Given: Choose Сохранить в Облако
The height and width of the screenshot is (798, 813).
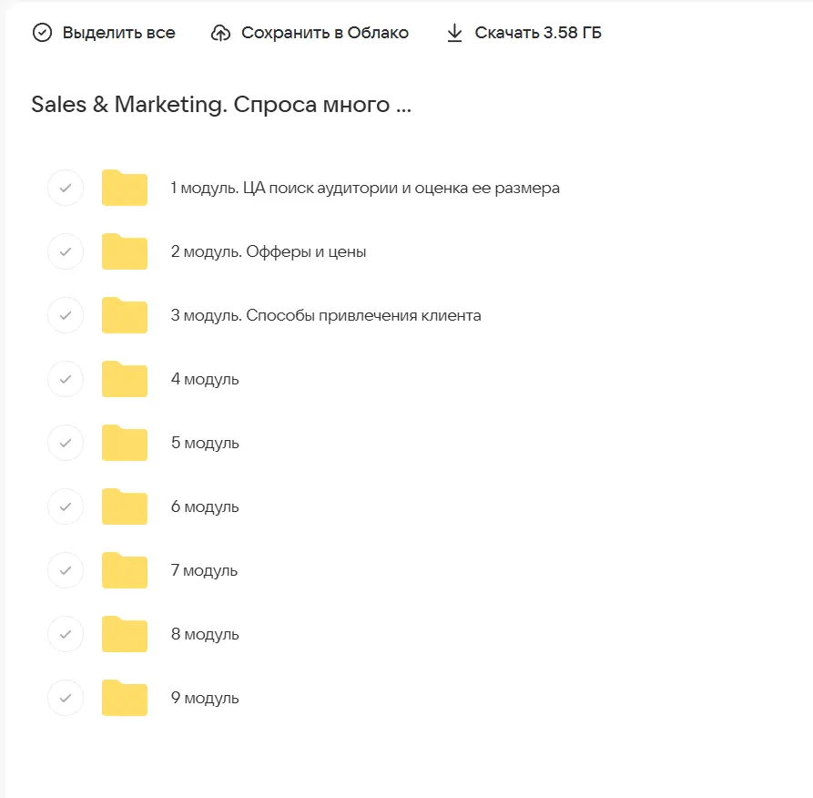Looking at the screenshot, I should pyautogui.click(x=324, y=33).
